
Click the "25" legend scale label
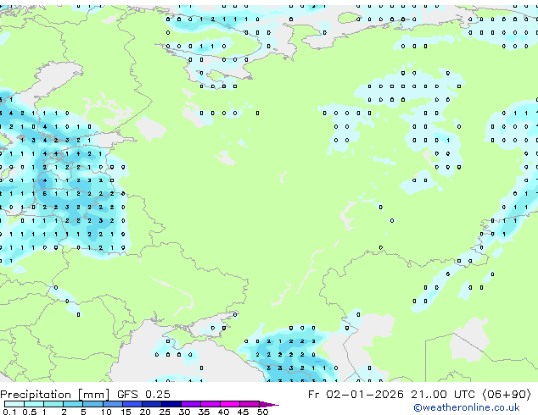click(x=165, y=412)
